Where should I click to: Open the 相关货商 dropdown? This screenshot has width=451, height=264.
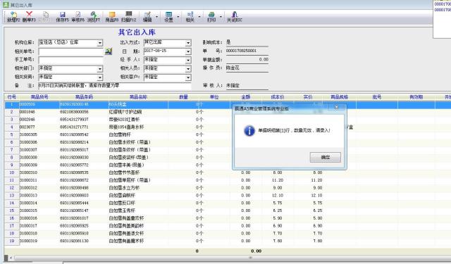click(x=99, y=77)
